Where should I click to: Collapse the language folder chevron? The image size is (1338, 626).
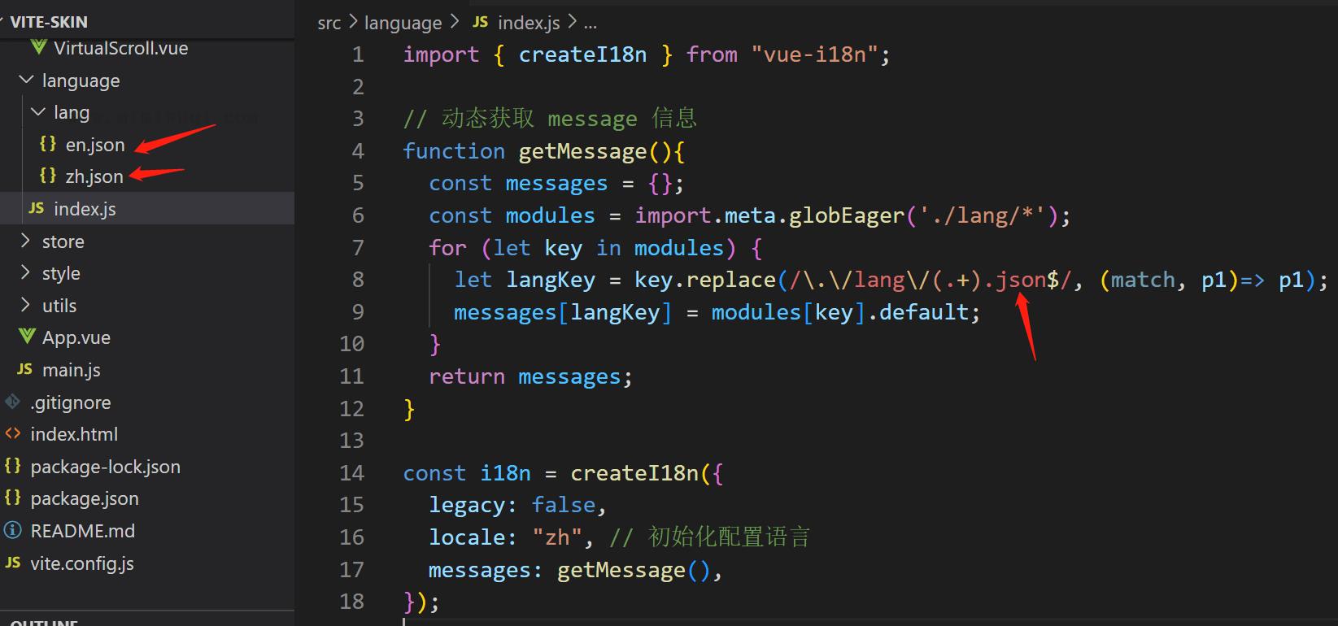(26, 80)
